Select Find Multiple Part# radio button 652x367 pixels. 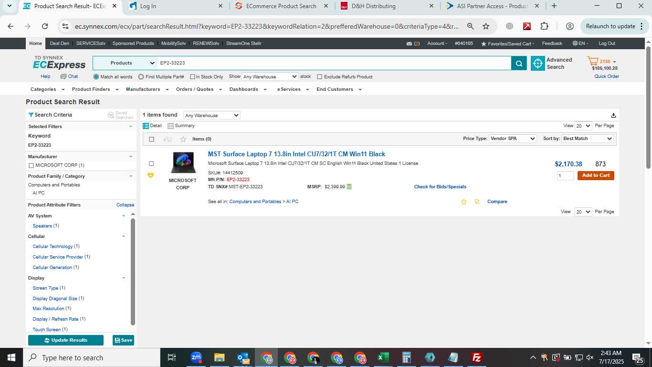coord(141,76)
